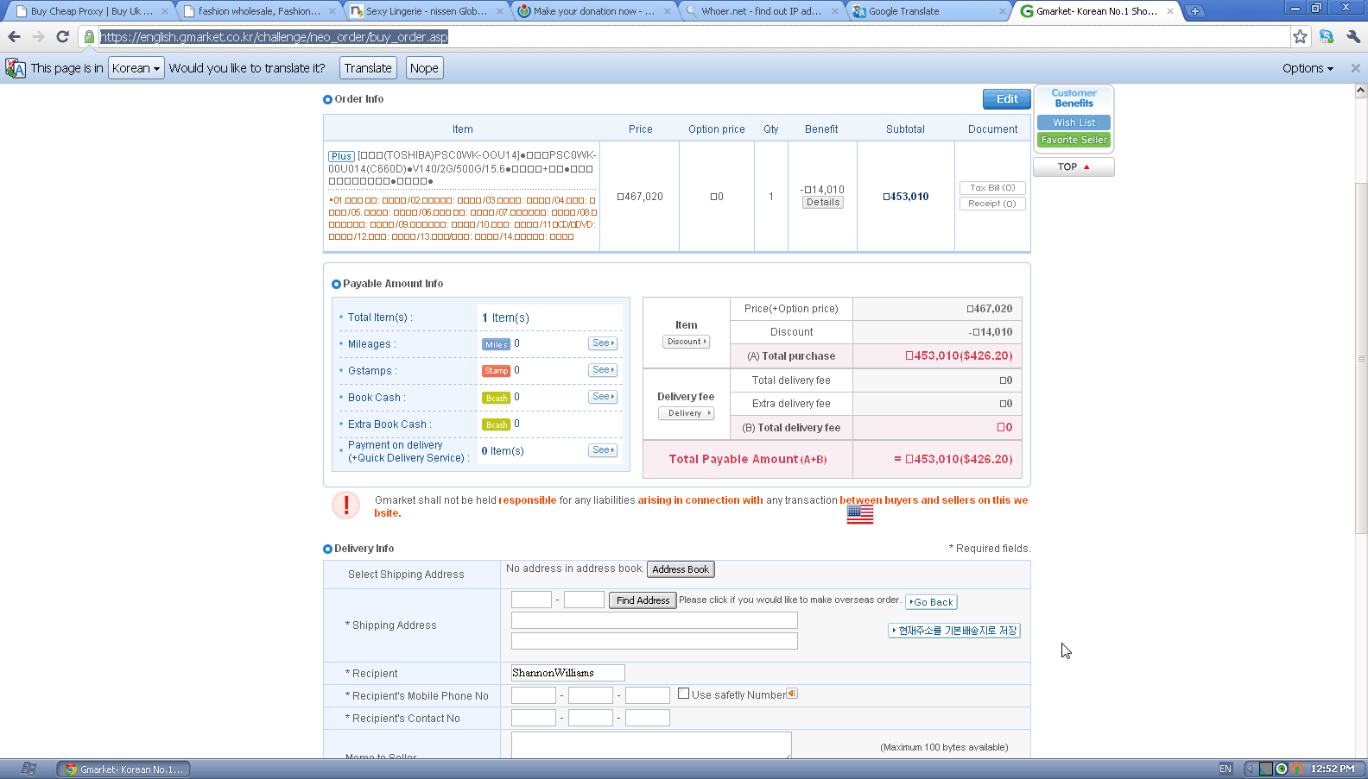The height and width of the screenshot is (779, 1368).
Task: Click the Tax Bill document button
Action: pos(992,188)
